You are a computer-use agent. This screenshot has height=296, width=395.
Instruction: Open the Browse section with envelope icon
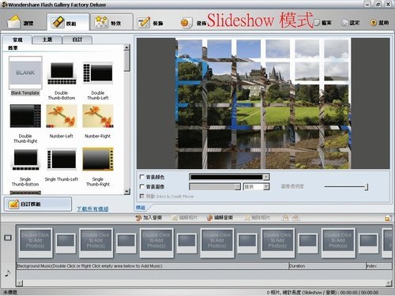click(x=21, y=22)
